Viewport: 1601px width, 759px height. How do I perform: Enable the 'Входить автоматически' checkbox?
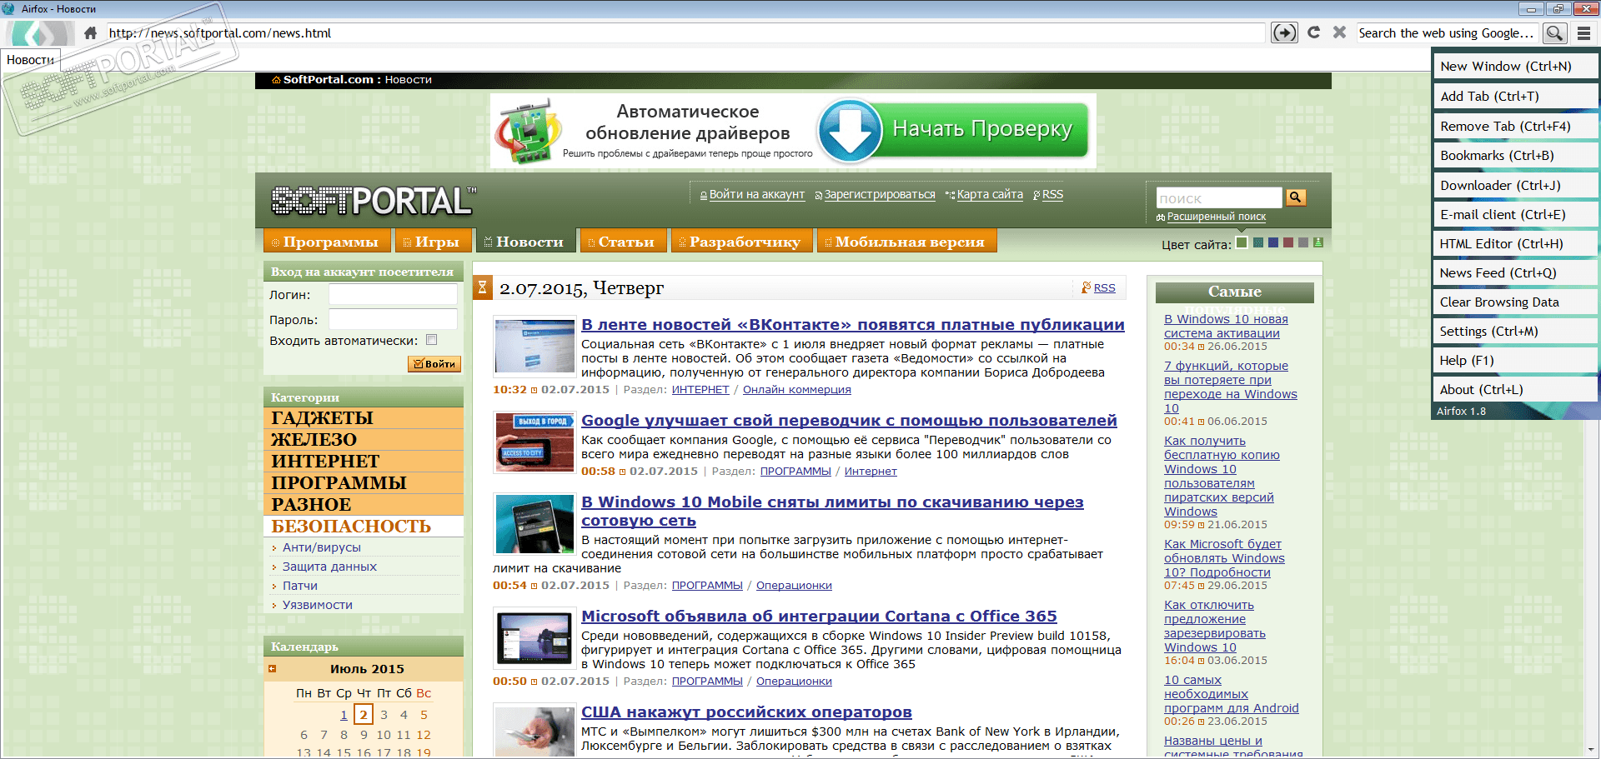(x=431, y=340)
